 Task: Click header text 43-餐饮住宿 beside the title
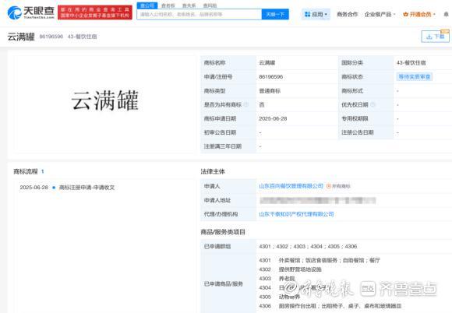[82, 37]
